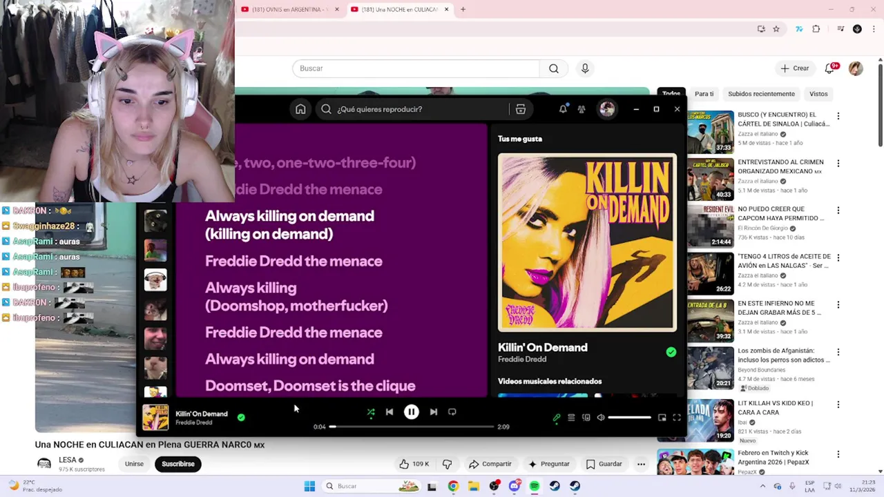Open options for 'BUSCO (Y ENCUENTRO) EL CÁRTEL' video

(838, 116)
